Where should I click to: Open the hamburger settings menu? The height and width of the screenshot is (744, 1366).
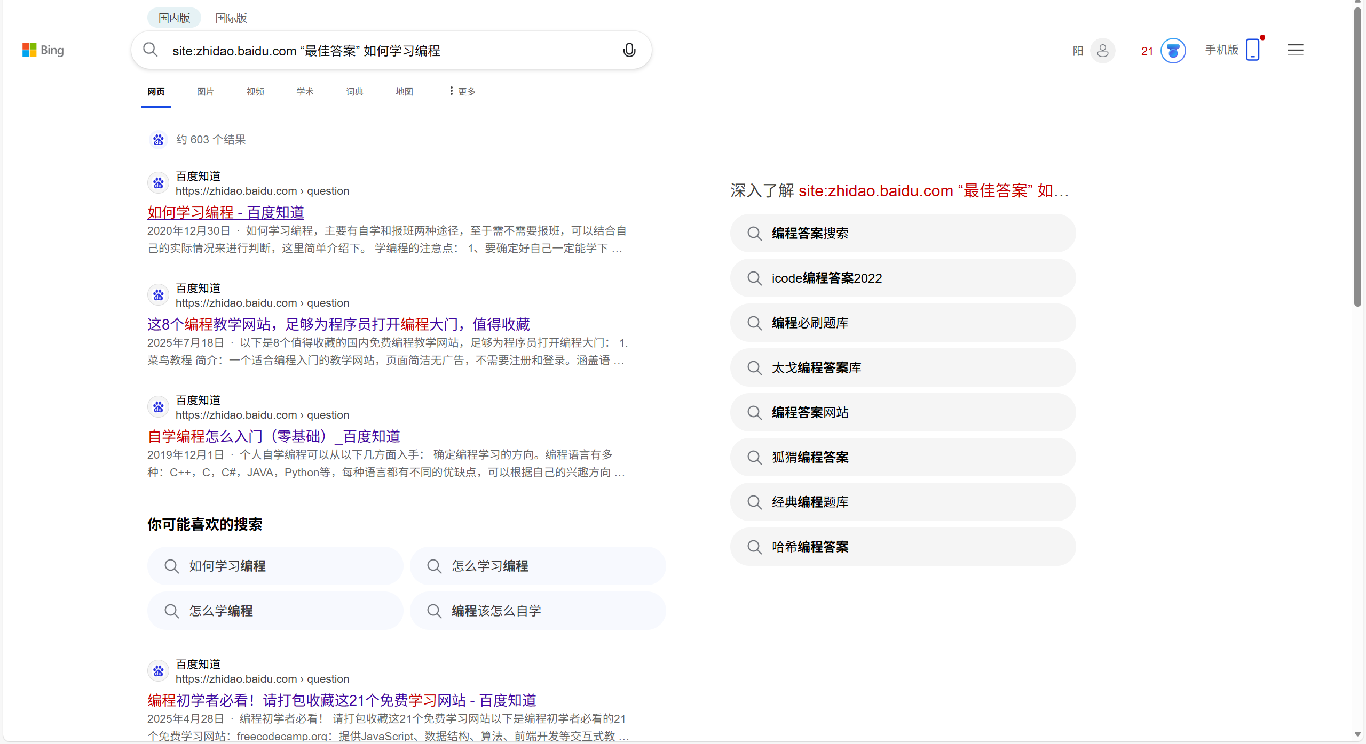pos(1295,50)
